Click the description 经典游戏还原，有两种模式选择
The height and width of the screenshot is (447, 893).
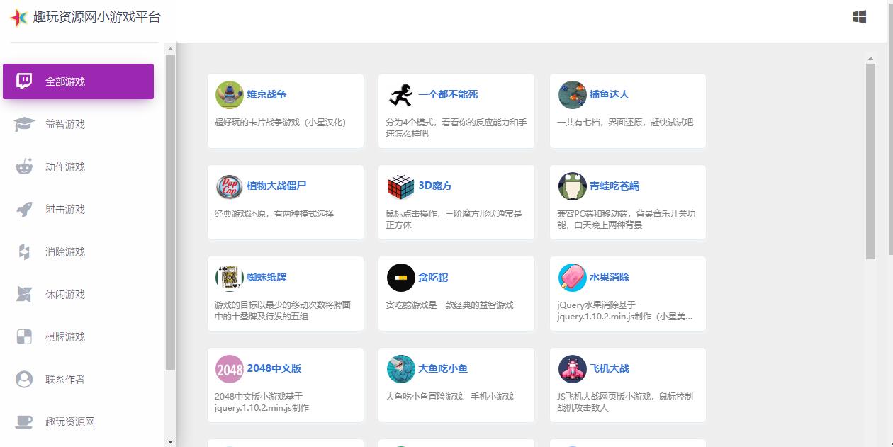274,213
